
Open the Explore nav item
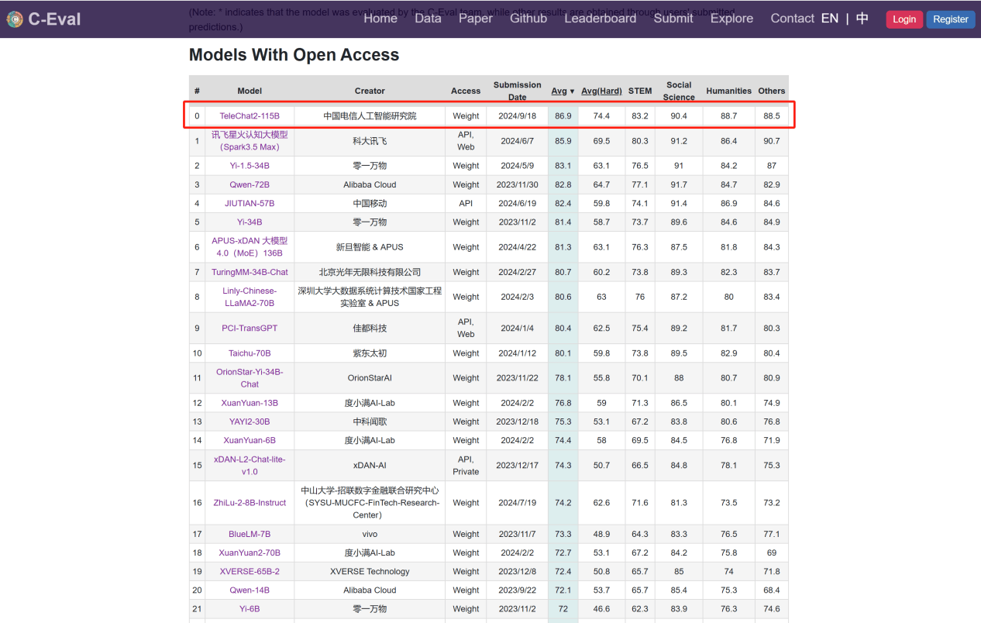coord(731,19)
